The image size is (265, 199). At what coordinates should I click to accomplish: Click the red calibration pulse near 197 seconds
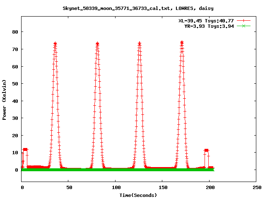[206, 150]
